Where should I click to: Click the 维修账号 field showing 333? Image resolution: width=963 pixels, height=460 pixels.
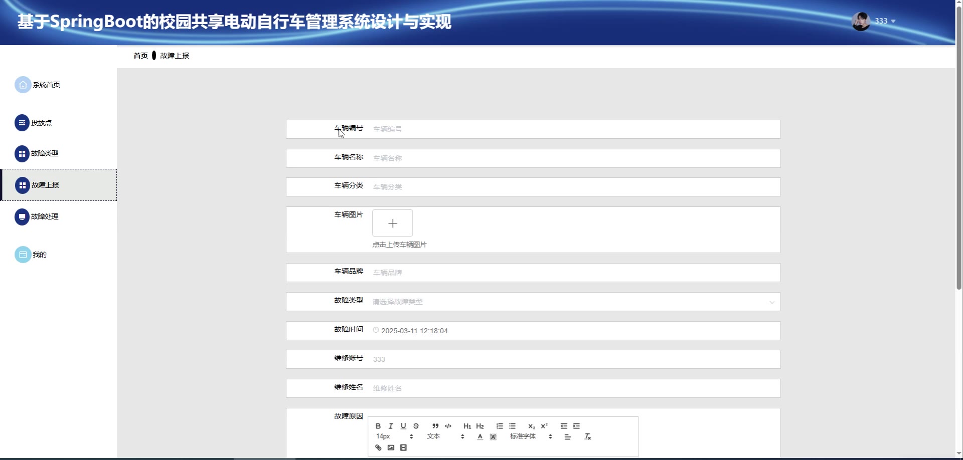tap(573, 359)
